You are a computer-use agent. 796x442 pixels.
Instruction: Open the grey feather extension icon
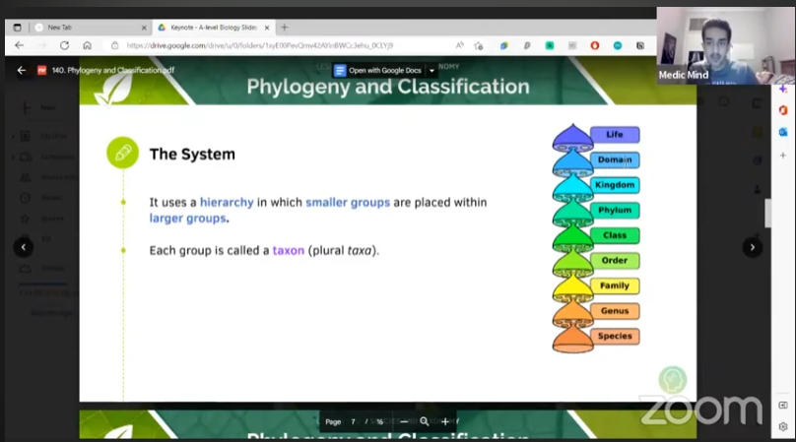coord(527,45)
